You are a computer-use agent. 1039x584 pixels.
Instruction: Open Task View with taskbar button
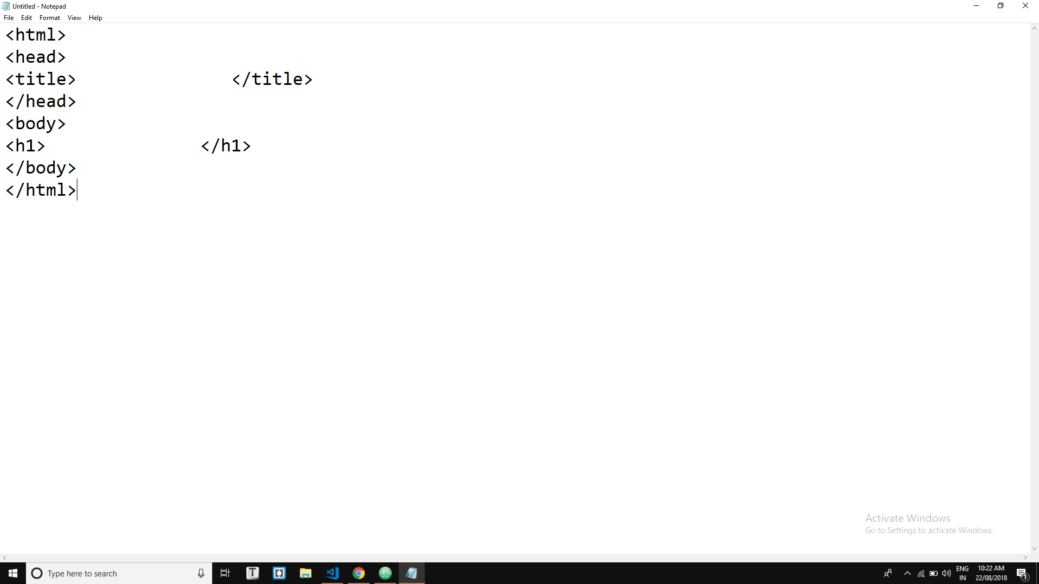pyautogui.click(x=226, y=573)
